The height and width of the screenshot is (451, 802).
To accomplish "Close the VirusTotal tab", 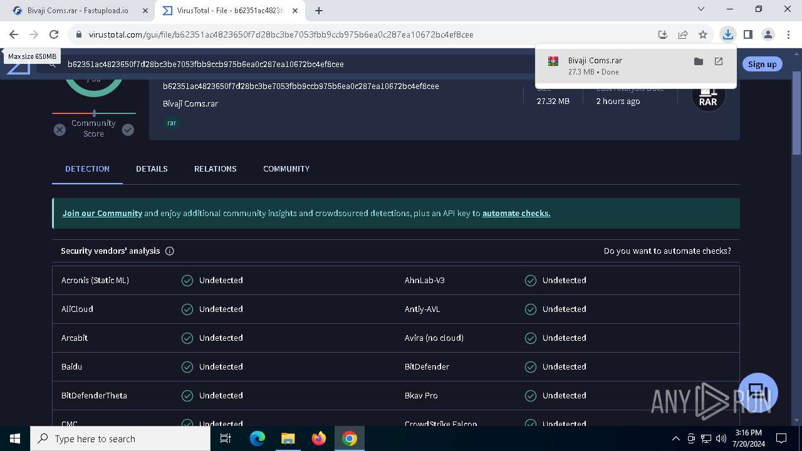I will (x=295, y=11).
